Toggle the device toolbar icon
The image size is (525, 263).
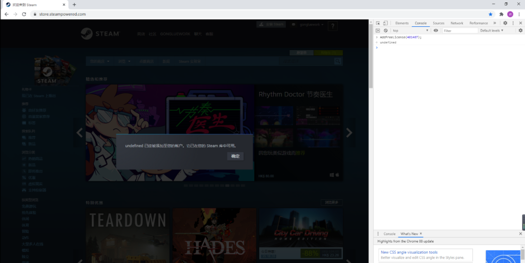385,23
